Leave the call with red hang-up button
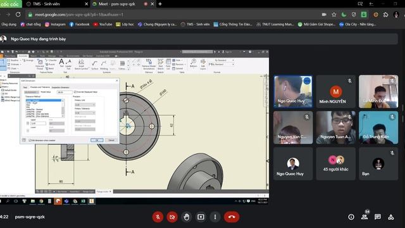The height and width of the screenshot is (228, 405). 232,217
